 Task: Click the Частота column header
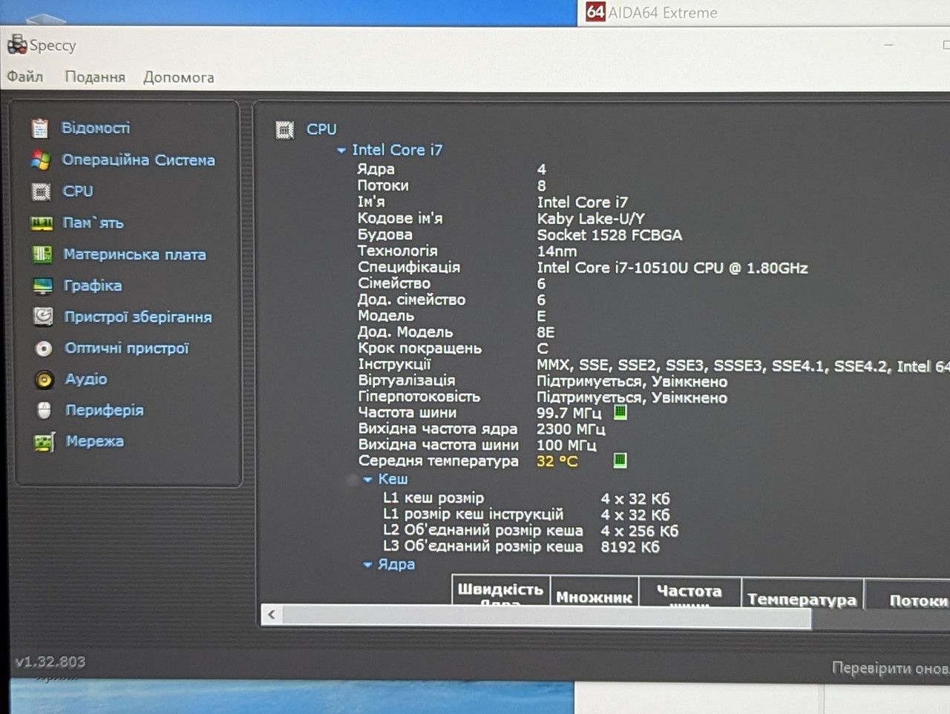click(x=689, y=592)
